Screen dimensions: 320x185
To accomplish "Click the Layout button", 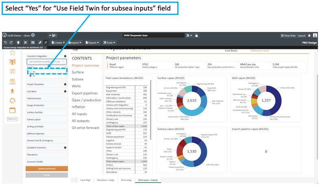I will [301, 36].
